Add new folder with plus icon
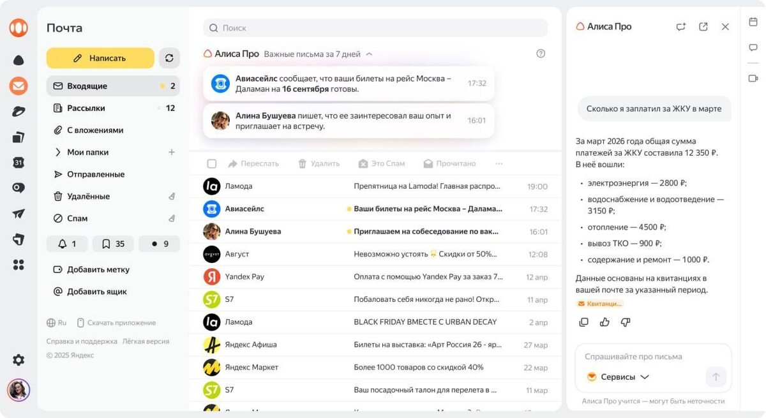766x418 pixels. pos(171,152)
